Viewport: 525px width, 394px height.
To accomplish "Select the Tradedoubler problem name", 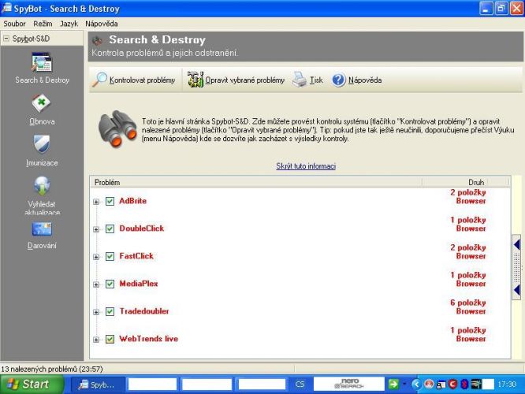I will [144, 311].
